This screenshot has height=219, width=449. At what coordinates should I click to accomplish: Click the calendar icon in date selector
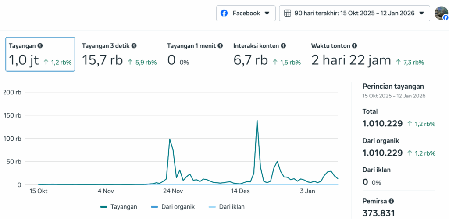point(288,13)
